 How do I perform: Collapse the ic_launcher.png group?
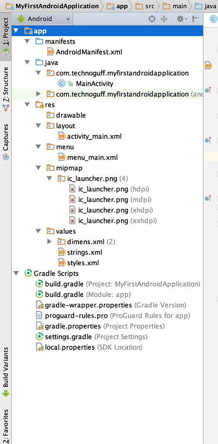pos(50,178)
